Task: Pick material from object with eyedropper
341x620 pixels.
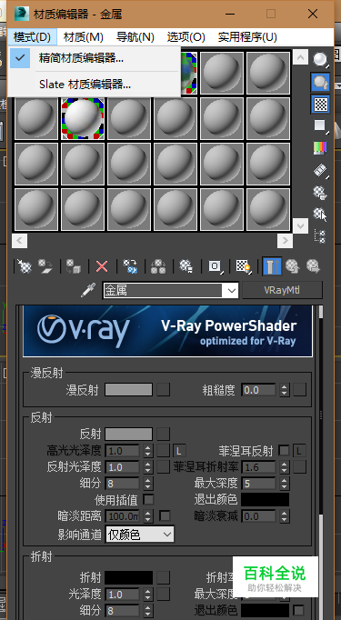Action: tap(88, 291)
